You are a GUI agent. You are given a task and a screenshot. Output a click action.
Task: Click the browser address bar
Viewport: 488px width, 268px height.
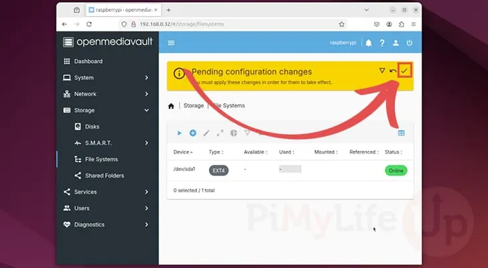[x=233, y=24]
